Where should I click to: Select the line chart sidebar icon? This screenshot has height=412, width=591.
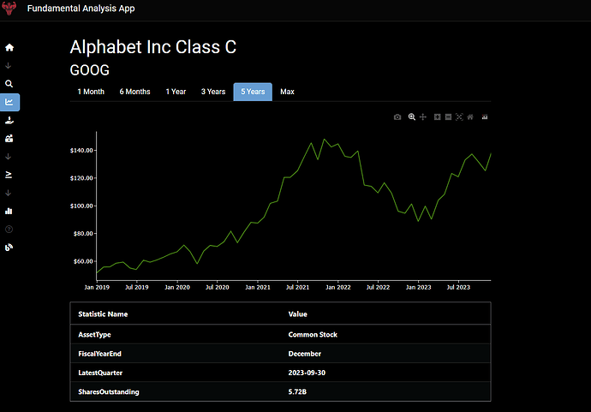9,102
